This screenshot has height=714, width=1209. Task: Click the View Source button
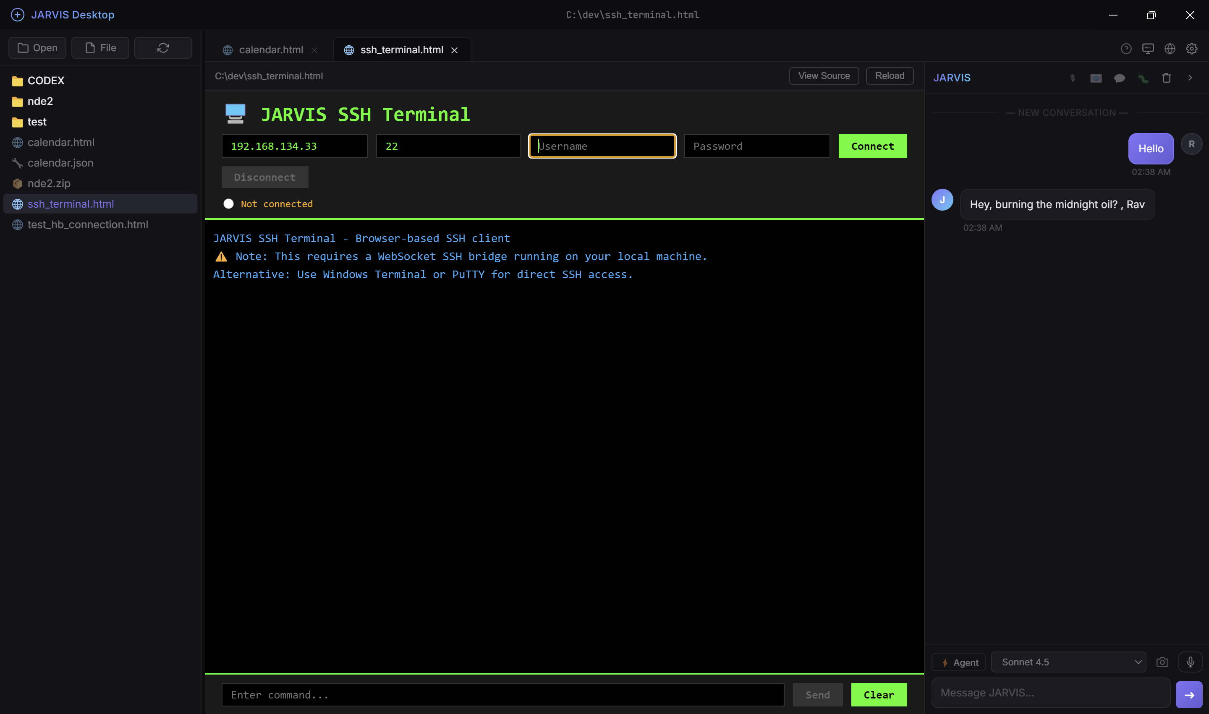tap(824, 76)
